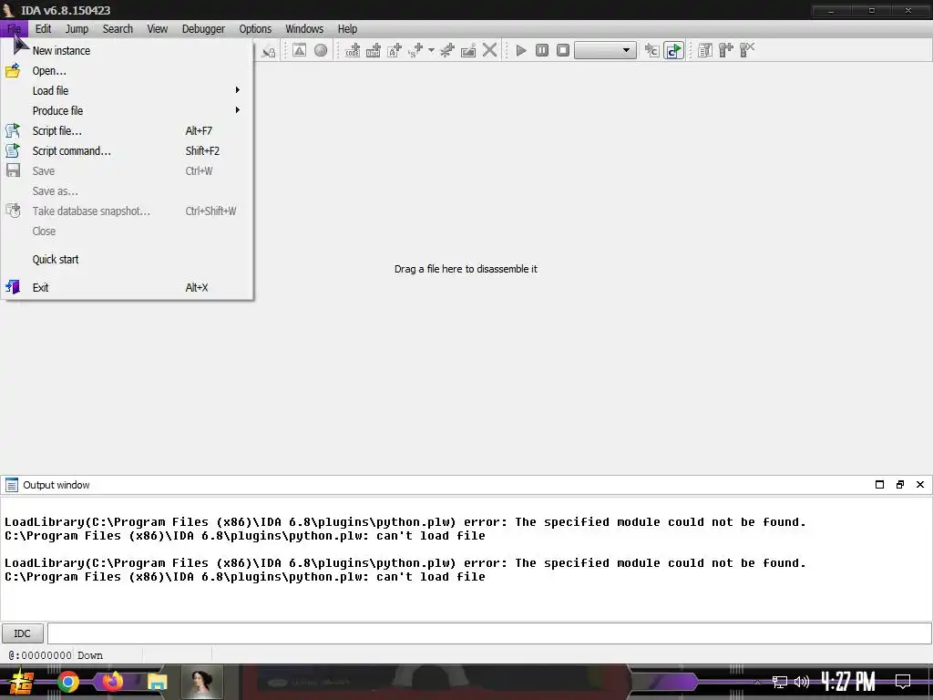Click the Make data toolbar icon
The image size is (933, 700).
(373, 51)
